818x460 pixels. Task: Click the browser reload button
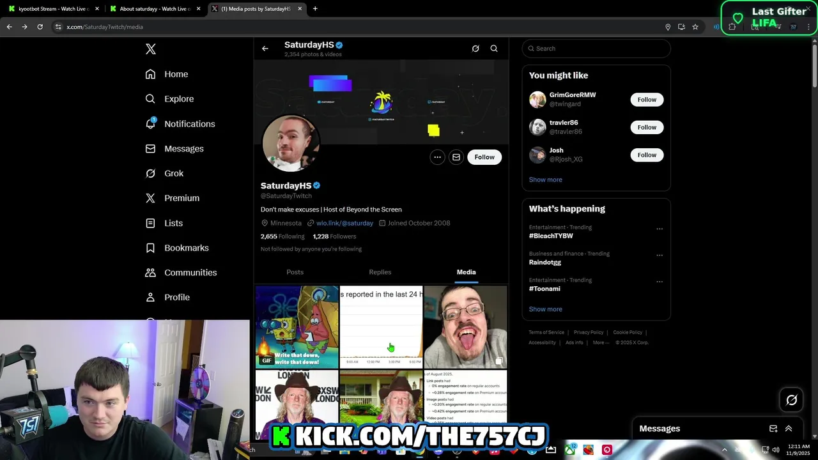pos(40,27)
